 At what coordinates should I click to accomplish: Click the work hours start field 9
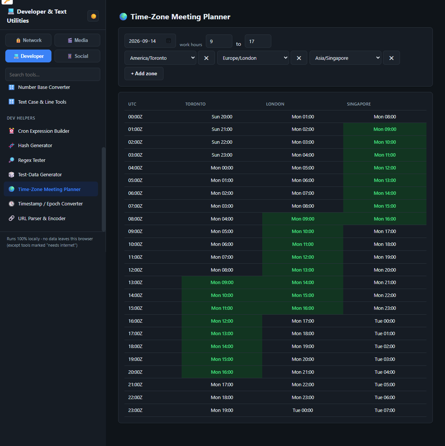tap(219, 41)
